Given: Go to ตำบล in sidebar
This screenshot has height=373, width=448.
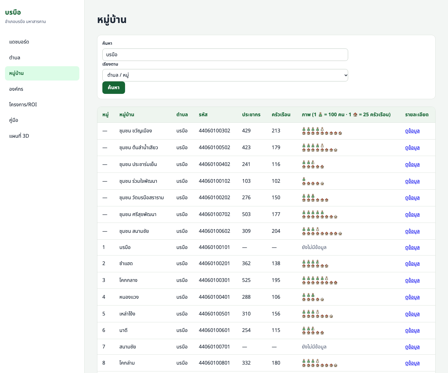Looking at the screenshot, I should [42, 58].
